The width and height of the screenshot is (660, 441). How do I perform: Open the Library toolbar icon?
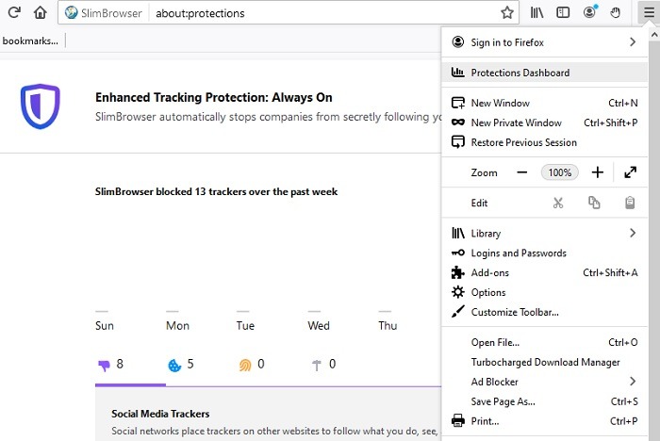pos(536,12)
